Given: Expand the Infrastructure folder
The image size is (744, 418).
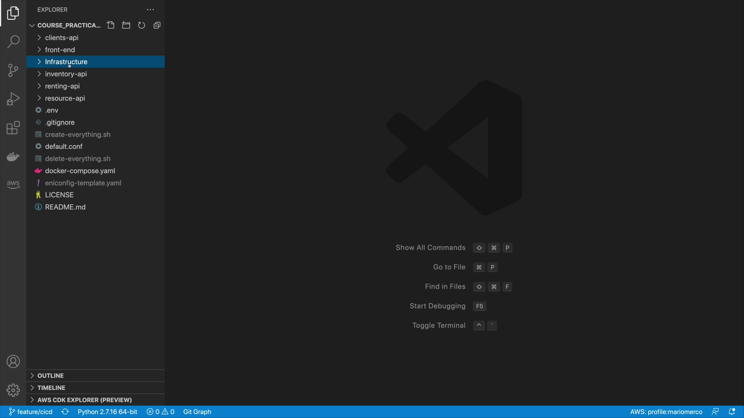Looking at the screenshot, I should tap(66, 62).
